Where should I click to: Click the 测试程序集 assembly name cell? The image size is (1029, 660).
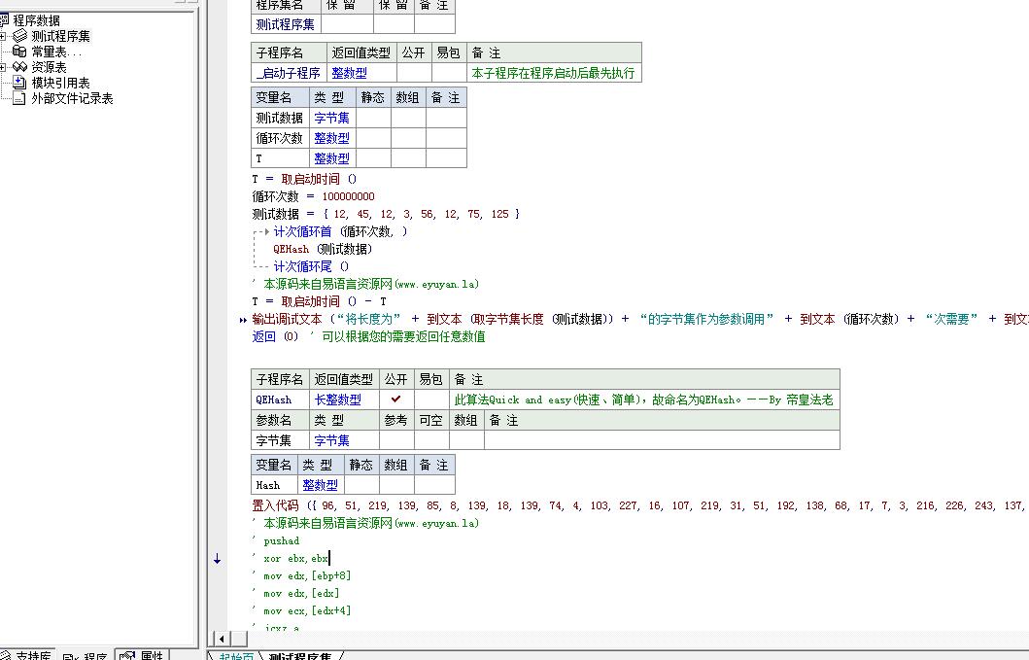286,24
